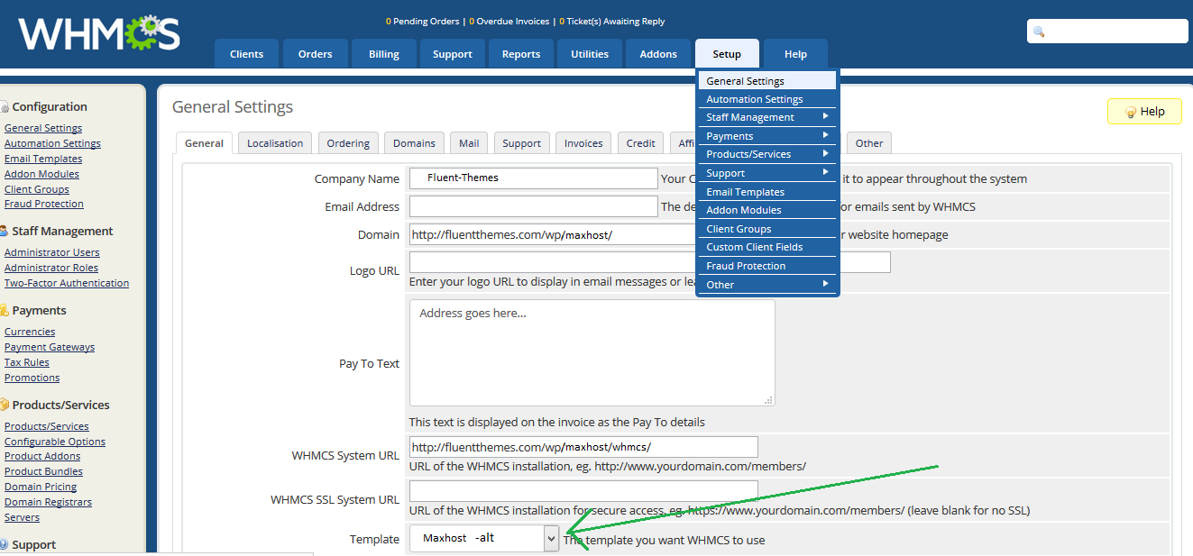Select Email Templates in Setup dropdown

point(767,192)
